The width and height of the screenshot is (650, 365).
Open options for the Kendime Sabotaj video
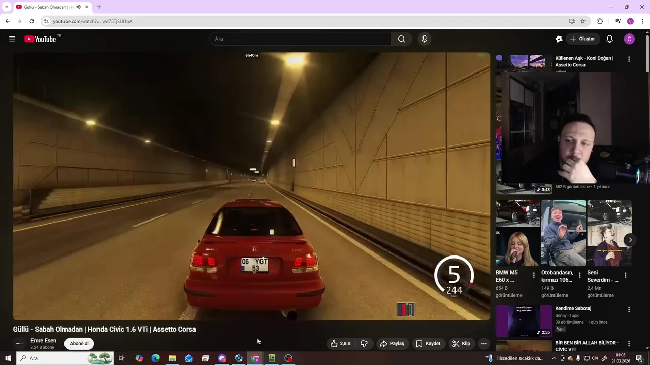click(x=629, y=309)
